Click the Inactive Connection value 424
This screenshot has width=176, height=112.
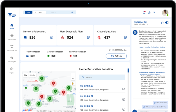pos(75,56)
